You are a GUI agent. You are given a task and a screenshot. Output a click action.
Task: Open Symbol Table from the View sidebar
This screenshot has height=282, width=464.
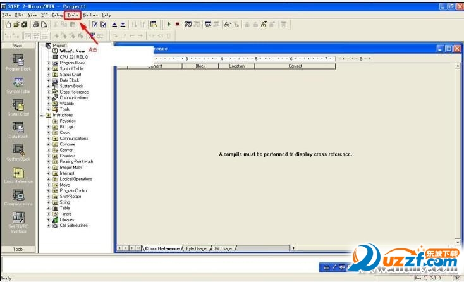(18, 85)
